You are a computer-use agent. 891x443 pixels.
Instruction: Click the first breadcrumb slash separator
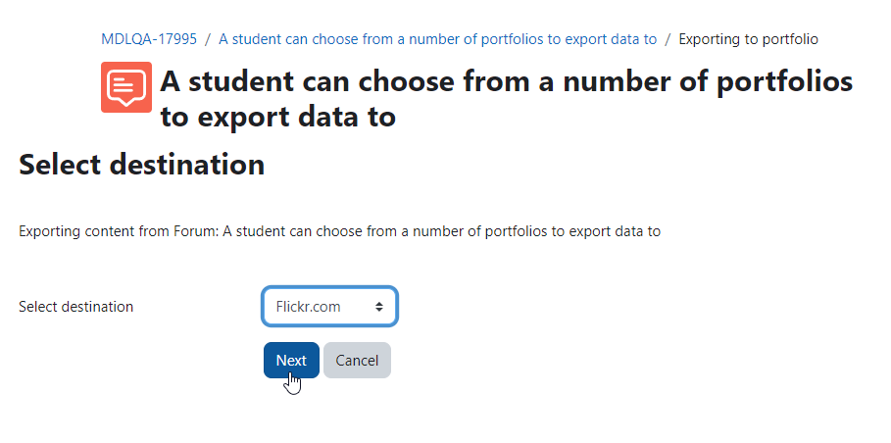pyautogui.click(x=208, y=39)
